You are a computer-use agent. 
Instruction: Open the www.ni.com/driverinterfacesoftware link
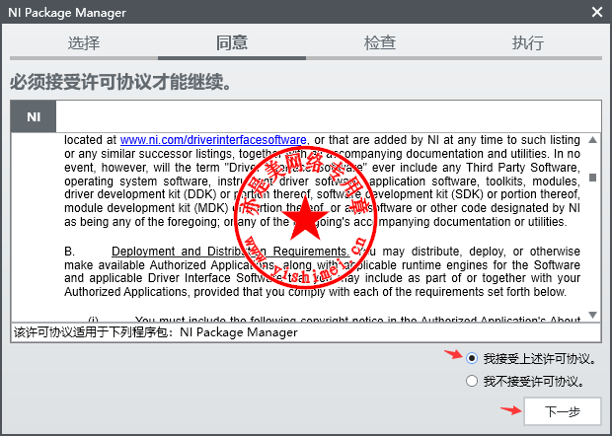[213, 140]
